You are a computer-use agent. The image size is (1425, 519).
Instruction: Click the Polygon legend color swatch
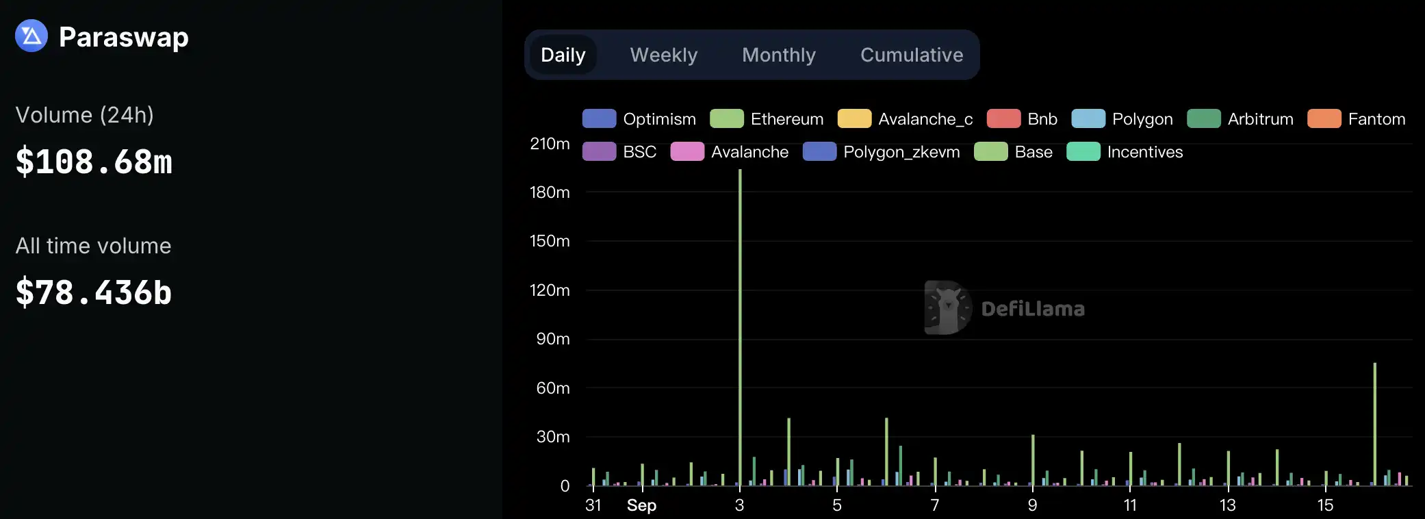(x=1088, y=119)
